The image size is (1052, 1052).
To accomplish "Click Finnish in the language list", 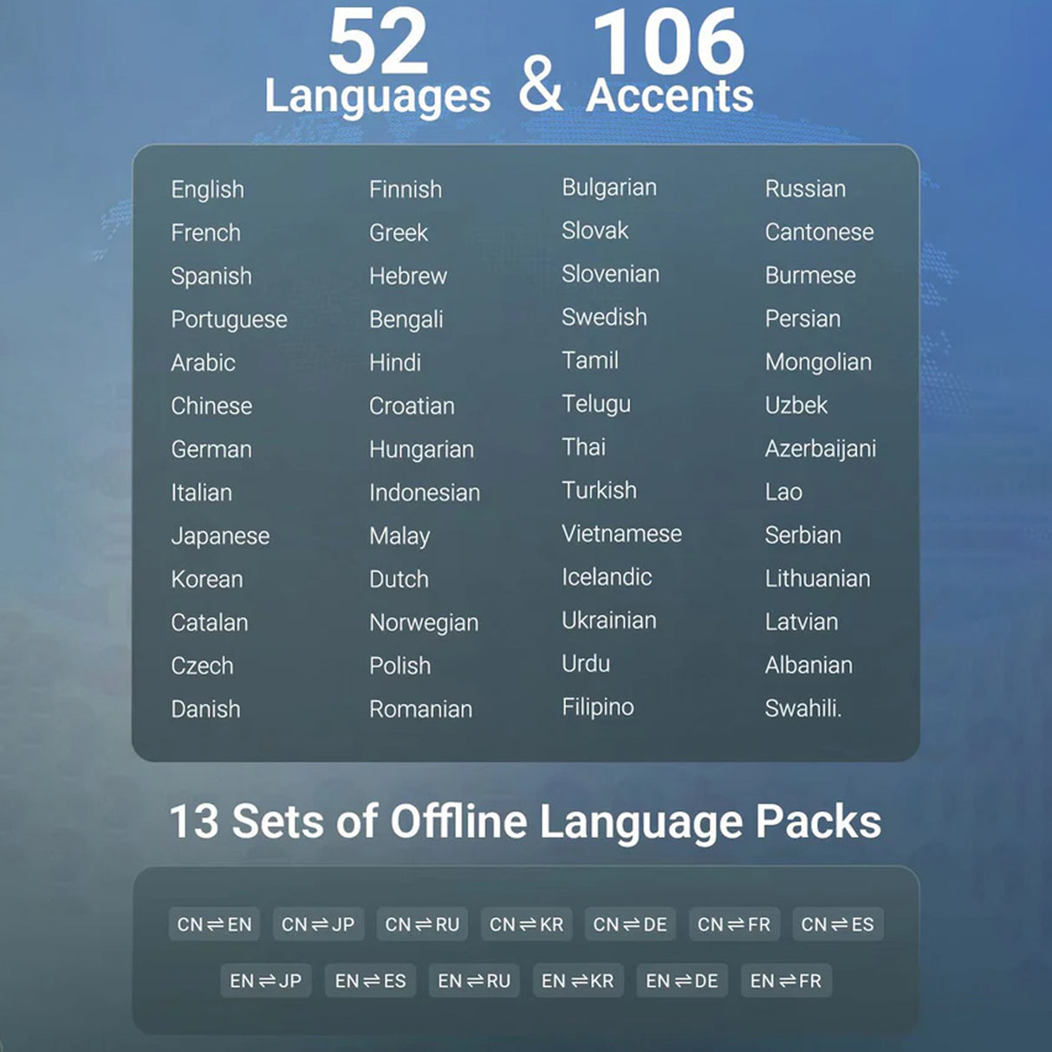I will pos(406,189).
